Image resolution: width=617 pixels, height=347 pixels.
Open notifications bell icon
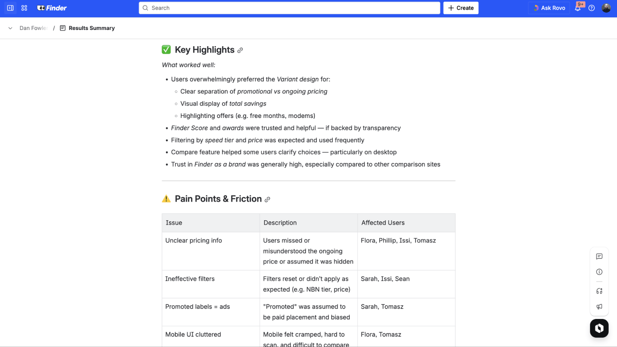click(x=578, y=8)
